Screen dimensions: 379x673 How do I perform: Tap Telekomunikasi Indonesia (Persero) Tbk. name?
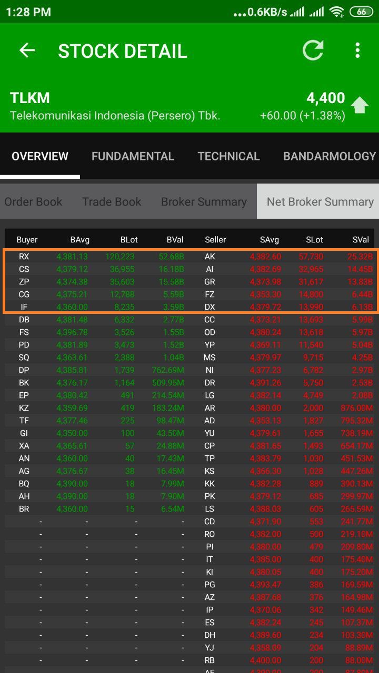point(115,116)
